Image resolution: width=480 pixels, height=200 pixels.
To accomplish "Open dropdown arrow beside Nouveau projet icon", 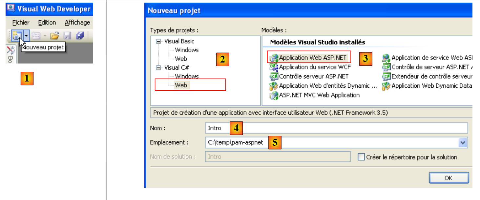I will 27,35.
